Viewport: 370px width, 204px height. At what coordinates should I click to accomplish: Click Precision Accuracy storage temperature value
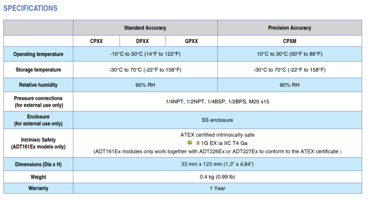point(290,70)
